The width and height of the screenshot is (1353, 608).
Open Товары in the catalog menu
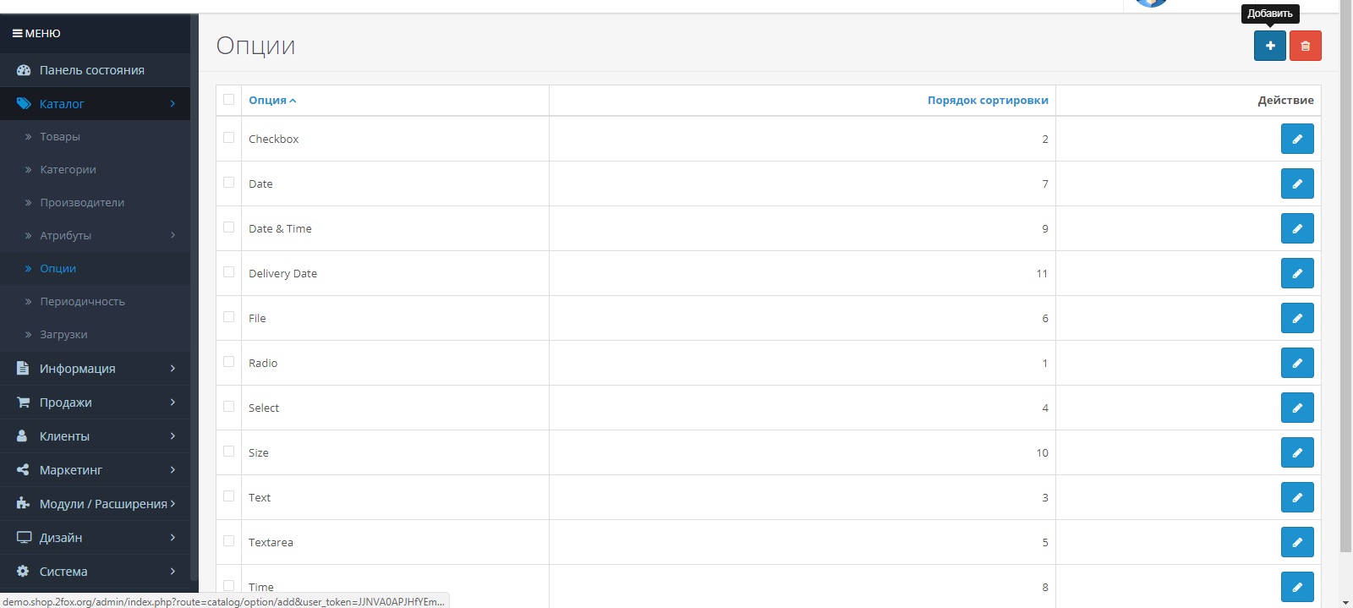(x=60, y=137)
